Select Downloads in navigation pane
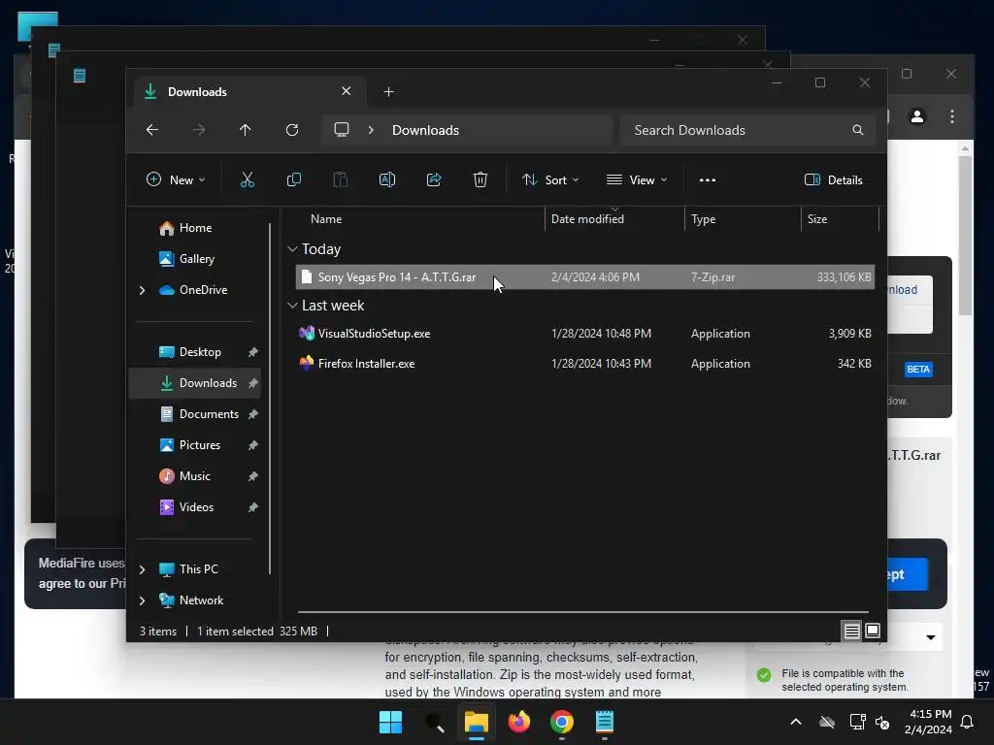The width and height of the screenshot is (994, 745). [x=194, y=383]
